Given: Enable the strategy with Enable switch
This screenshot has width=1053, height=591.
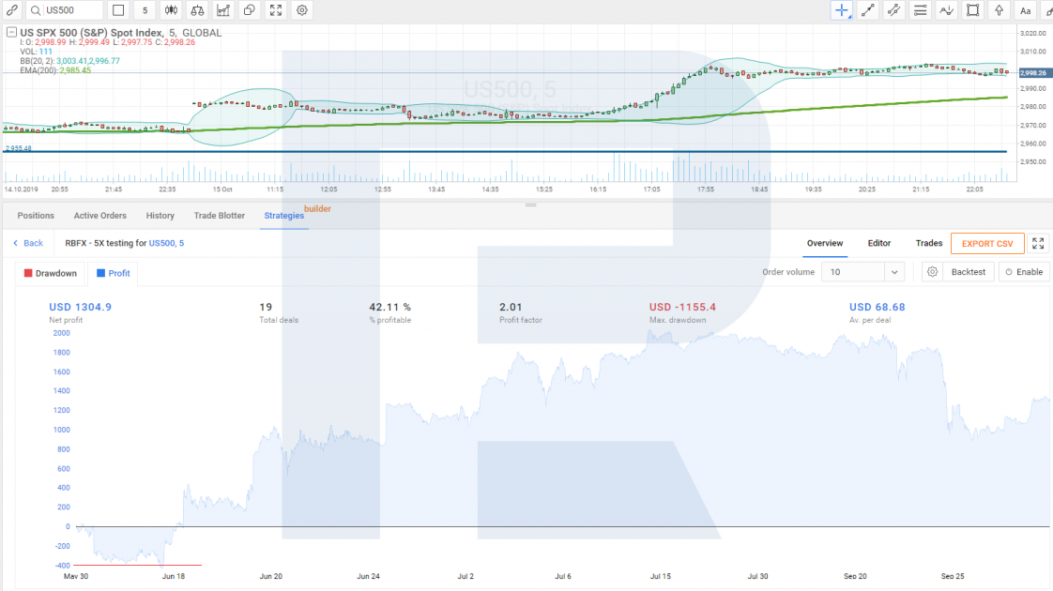Looking at the screenshot, I should (x=1024, y=272).
